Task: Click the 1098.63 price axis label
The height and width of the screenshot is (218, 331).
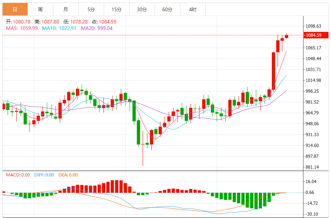Action: (x=313, y=26)
